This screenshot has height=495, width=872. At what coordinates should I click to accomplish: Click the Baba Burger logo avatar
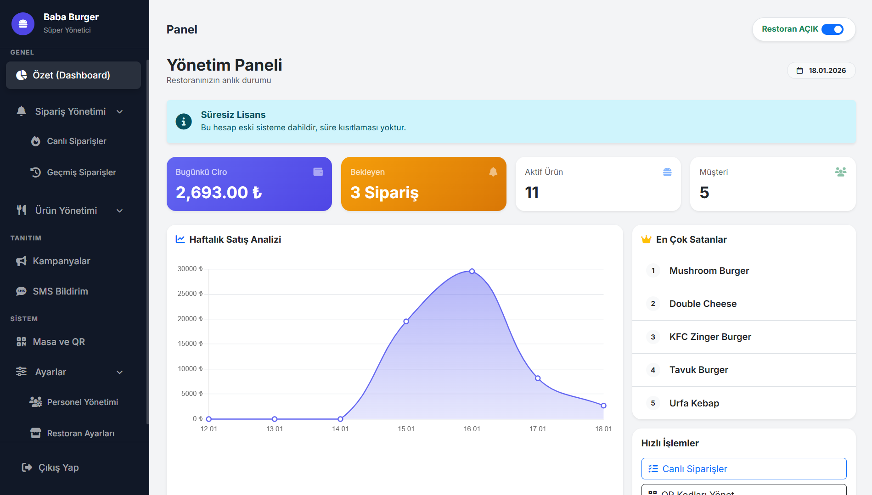click(23, 23)
